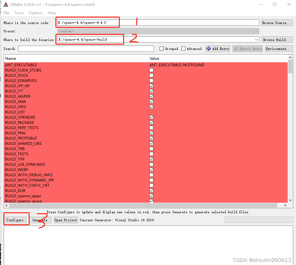Viewport: 296px width, 265px height.
Task: Click the Configure button
Action: click(x=15, y=220)
